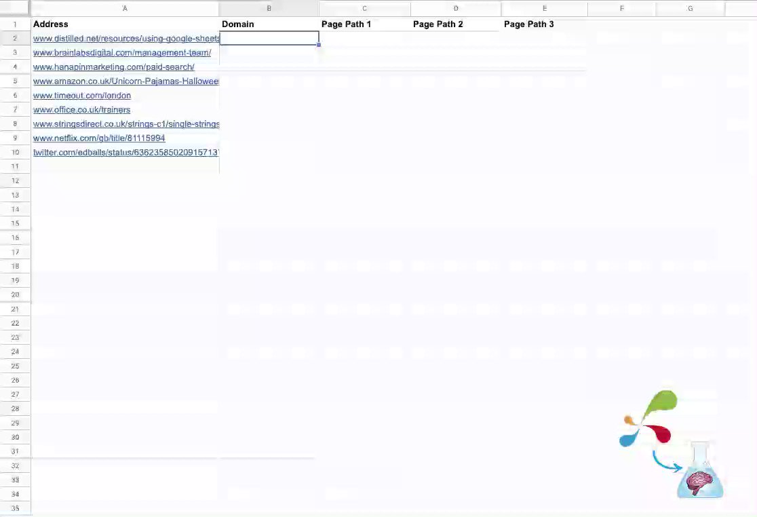This screenshot has width=757, height=517.
Task: Select column E header
Action: (x=545, y=8)
